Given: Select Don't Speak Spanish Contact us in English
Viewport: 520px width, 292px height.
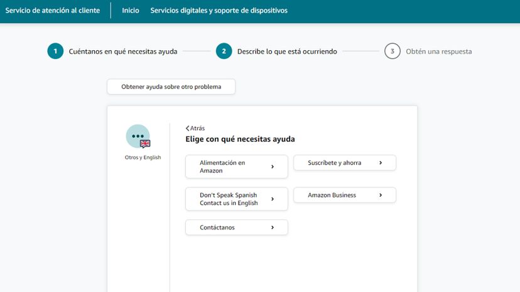Looking at the screenshot, I should pyautogui.click(x=237, y=199).
